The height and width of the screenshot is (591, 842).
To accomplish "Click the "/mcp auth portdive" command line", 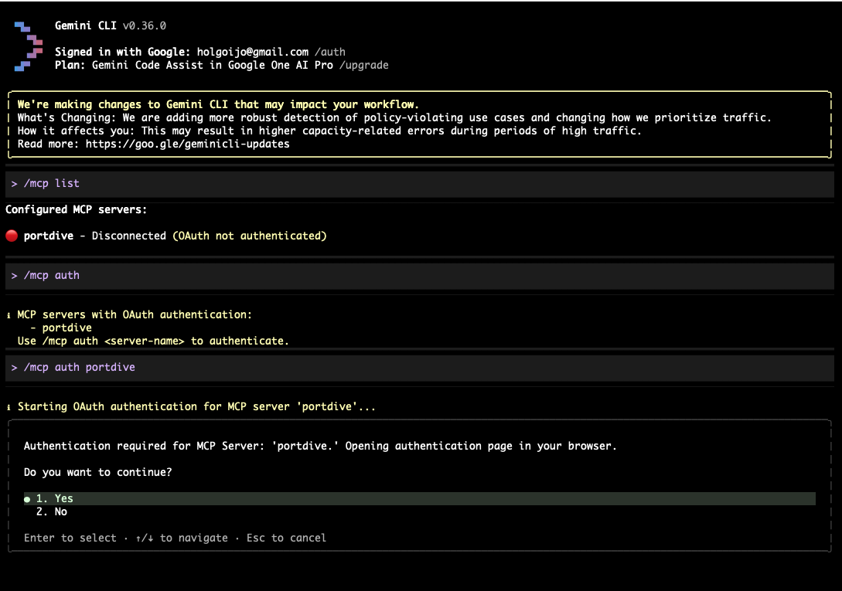I will pyautogui.click(x=419, y=368).
